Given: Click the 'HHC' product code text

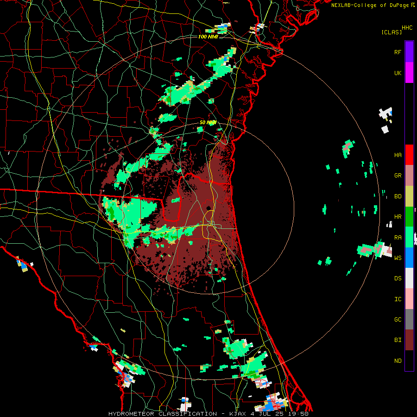Looking at the screenshot, I should (407, 27).
